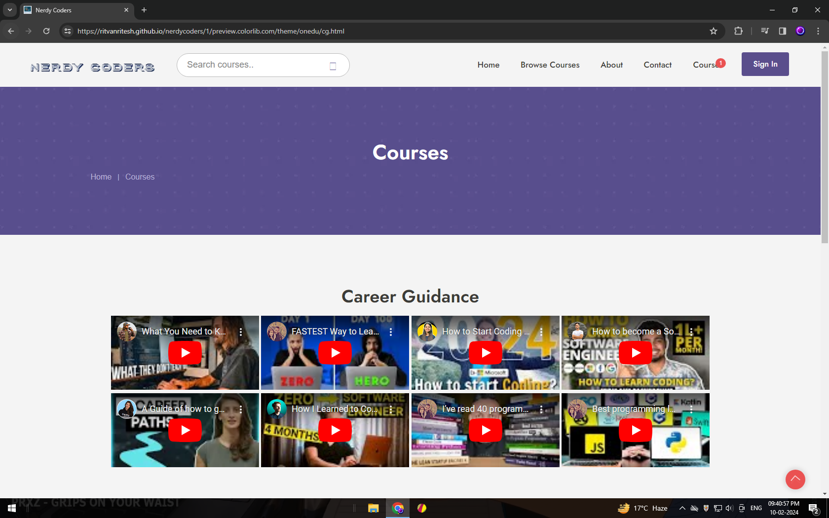
Task: Reload the page with the refresh icon
Action: tap(46, 31)
